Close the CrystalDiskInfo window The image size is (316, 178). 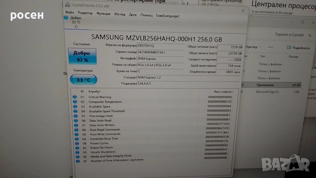click(243, 10)
